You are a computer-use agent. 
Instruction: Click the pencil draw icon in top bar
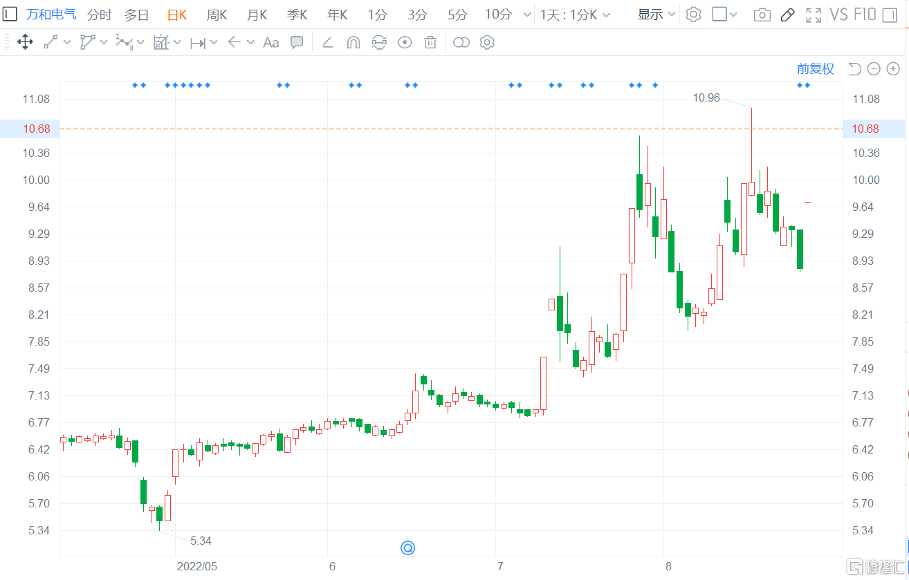(x=787, y=15)
